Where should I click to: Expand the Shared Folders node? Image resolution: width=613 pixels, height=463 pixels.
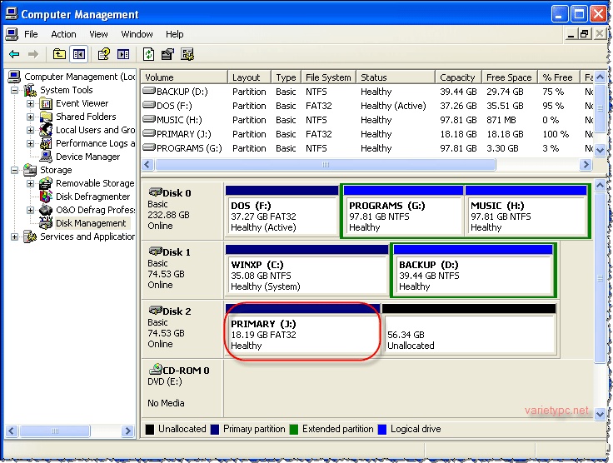tap(30, 117)
